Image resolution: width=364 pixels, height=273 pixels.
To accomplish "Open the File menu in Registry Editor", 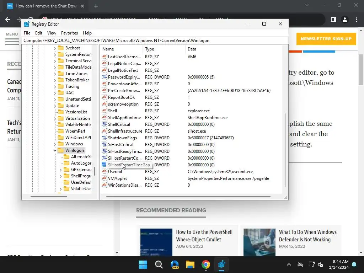I will pyautogui.click(x=27, y=33).
